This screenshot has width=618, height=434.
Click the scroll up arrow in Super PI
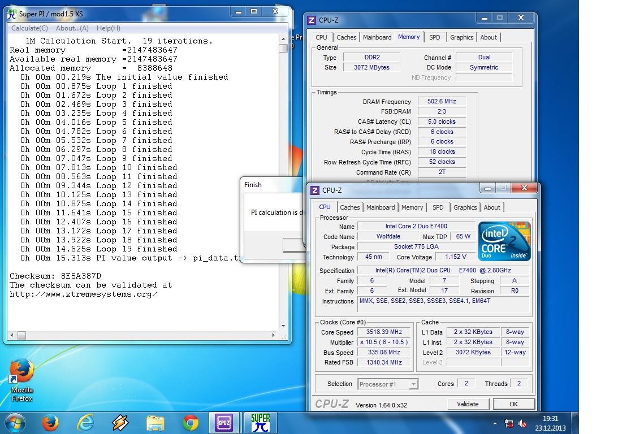click(283, 39)
